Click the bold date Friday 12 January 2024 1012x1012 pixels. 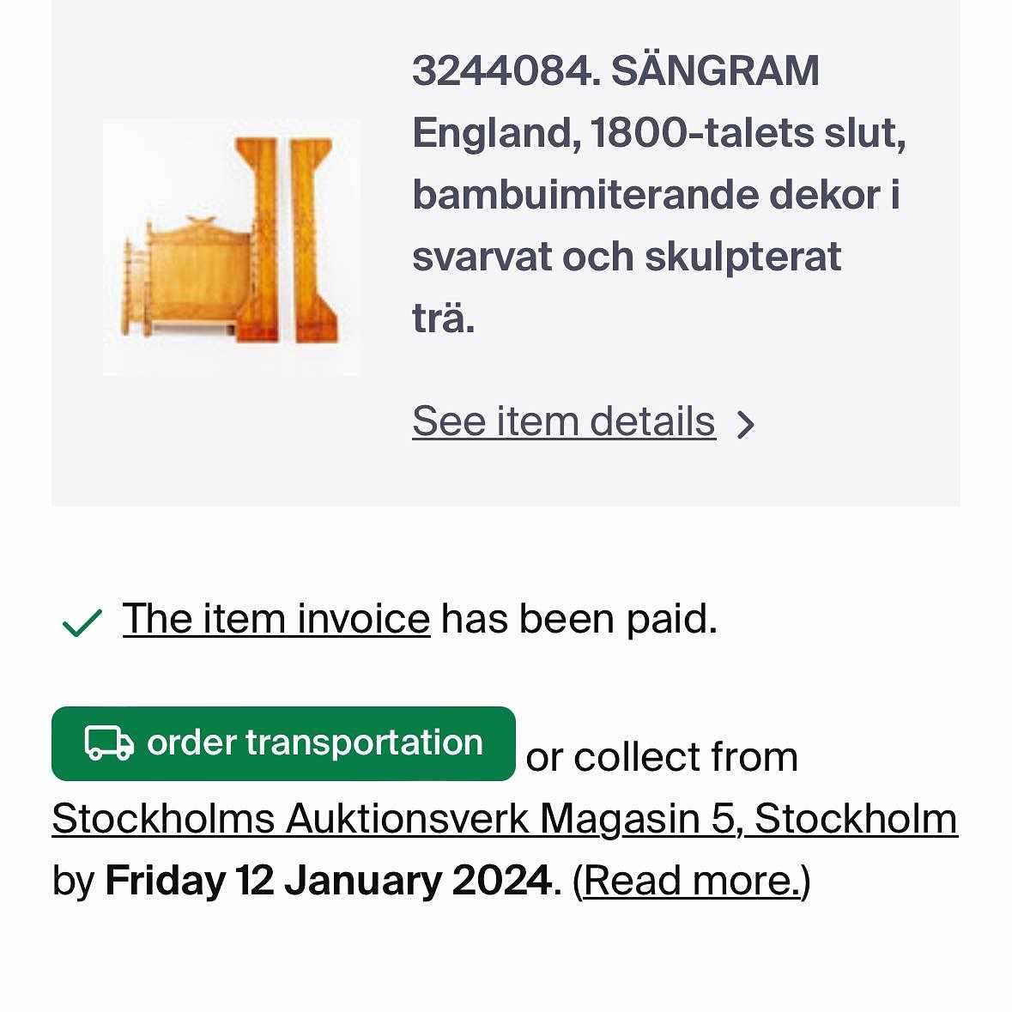pos(328,881)
